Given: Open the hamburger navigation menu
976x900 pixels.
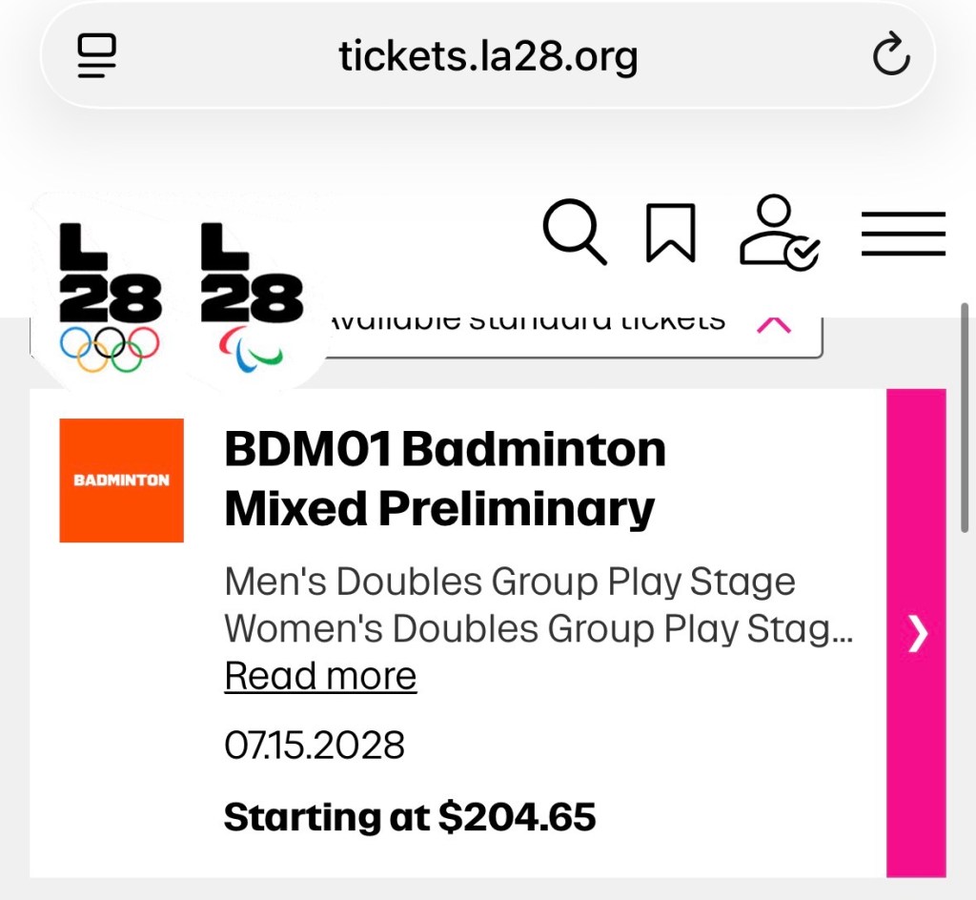Looking at the screenshot, I should (x=903, y=234).
